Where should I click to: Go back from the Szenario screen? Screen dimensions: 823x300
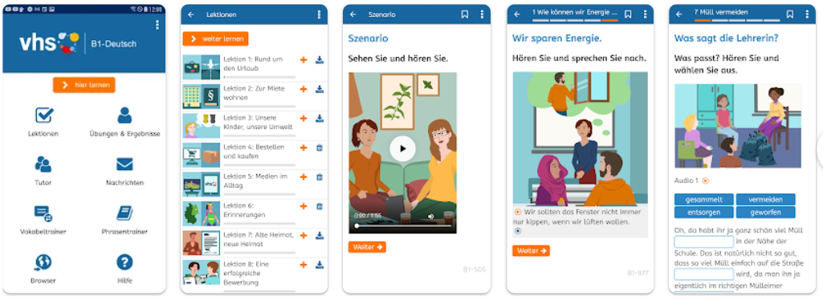click(x=352, y=14)
